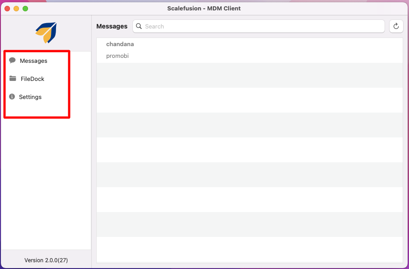
Task: Maximize the MDM Client window
Action: (25, 9)
